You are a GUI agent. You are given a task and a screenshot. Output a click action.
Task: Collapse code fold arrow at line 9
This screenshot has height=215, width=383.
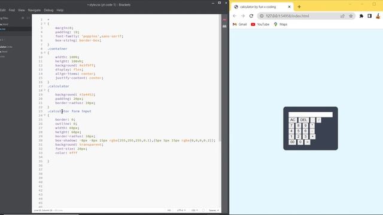(x=45, y=53)
